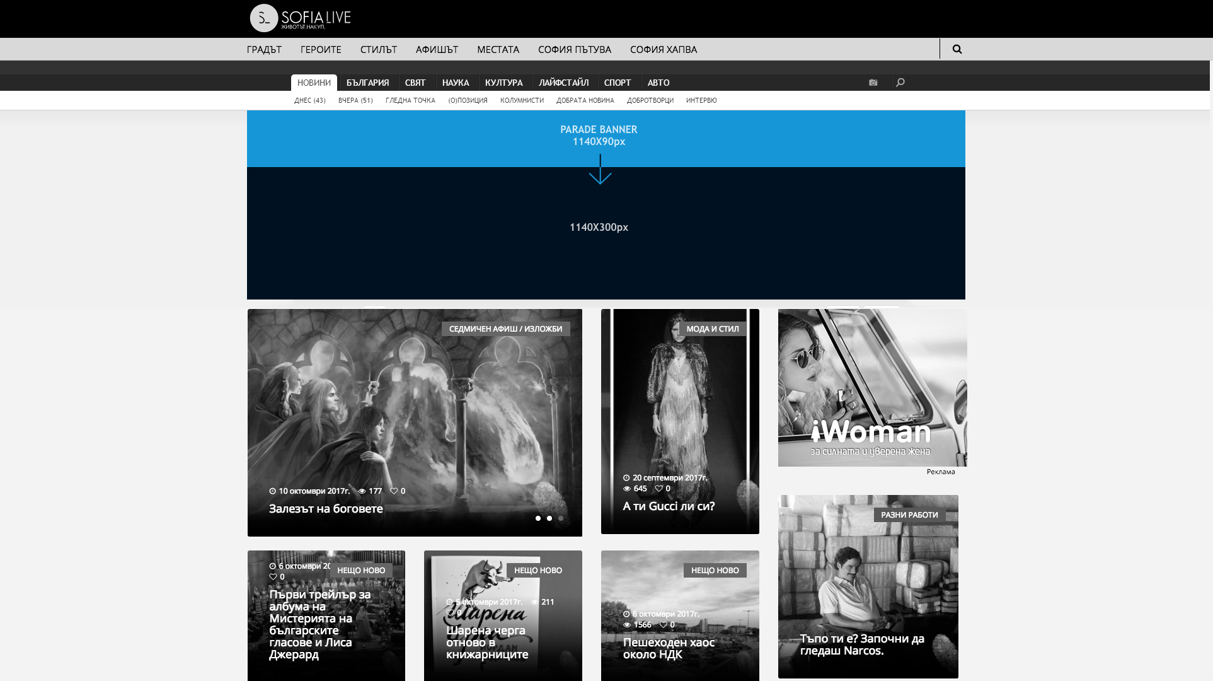
Task: Select the second carousel slide dot
Action: (549, 518)
